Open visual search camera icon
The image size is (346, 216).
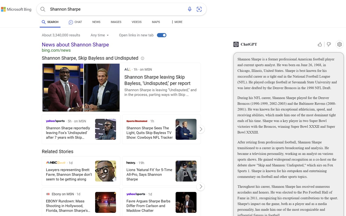pyautogui.click(x=199, y=9)
